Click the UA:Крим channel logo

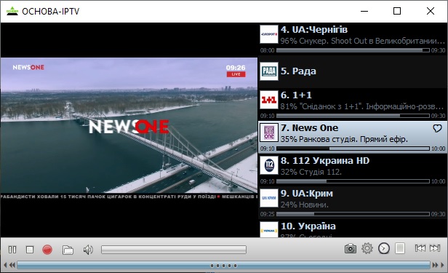[269, 198]
